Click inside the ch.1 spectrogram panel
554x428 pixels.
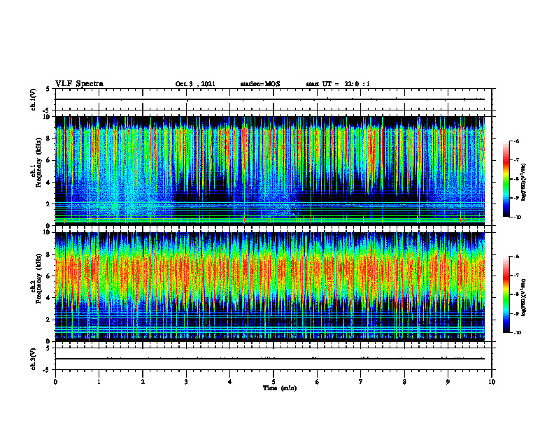(x=270, y=171)
